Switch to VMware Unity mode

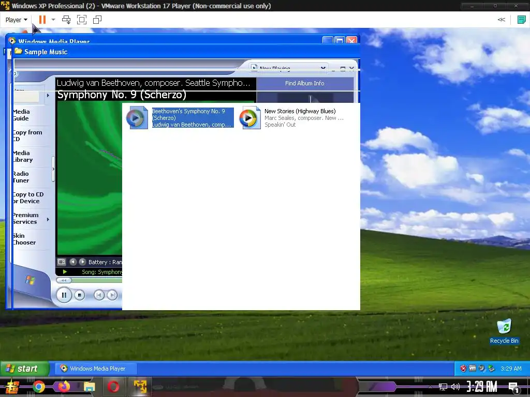pyautogui.click(x=97, y=20)
